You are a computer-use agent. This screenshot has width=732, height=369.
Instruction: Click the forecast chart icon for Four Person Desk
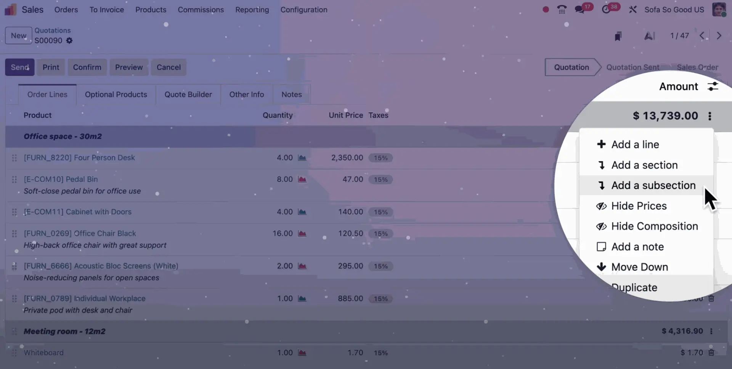point(302,157)
